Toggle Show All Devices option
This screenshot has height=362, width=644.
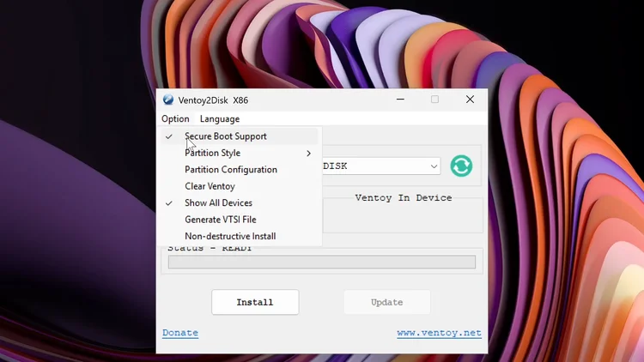click(238, 202)
